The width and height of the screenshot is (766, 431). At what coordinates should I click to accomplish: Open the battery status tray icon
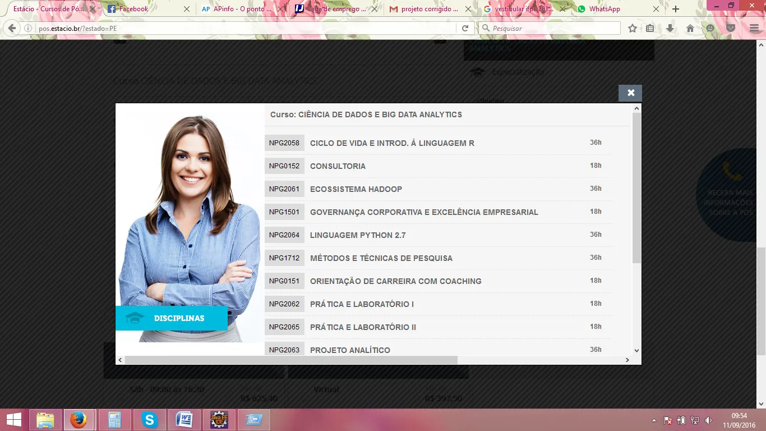[681, 420]
